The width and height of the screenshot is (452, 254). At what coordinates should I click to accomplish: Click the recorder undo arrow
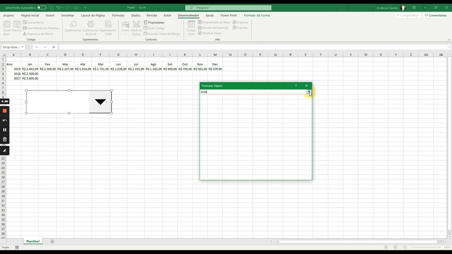pyautogui.click(x=5, y=120)
